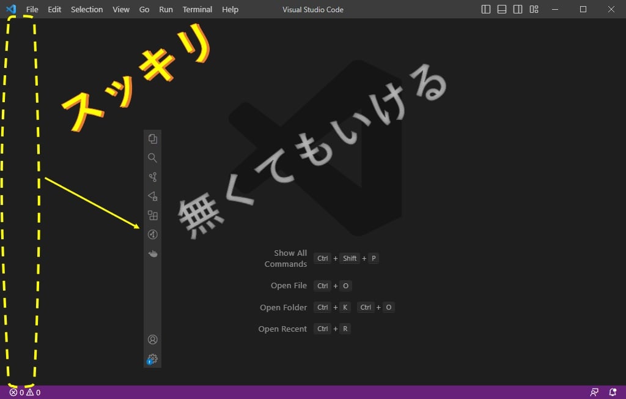Click the errors and warnings status bar item
Viewport: 626px width, 399px height.
coord(24,393)
